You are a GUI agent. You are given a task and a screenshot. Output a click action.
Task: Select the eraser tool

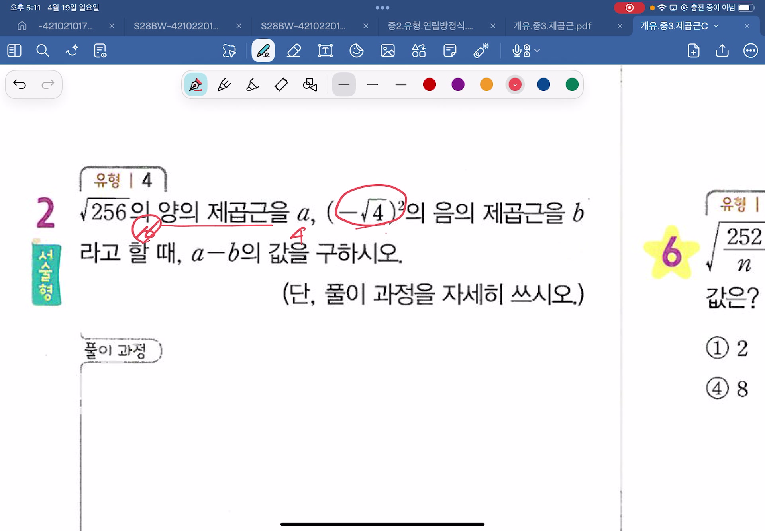coord(294,51)
